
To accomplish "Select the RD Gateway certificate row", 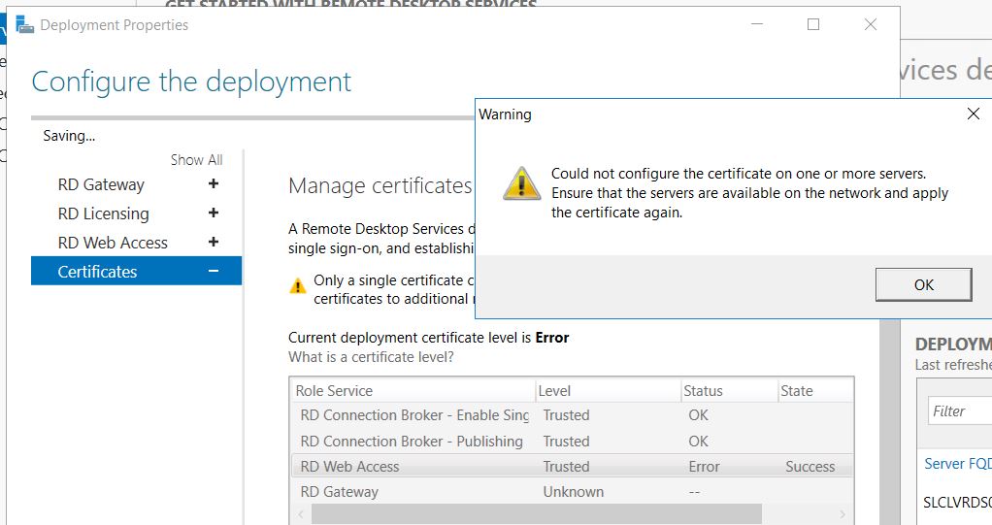I will (572, 491).
